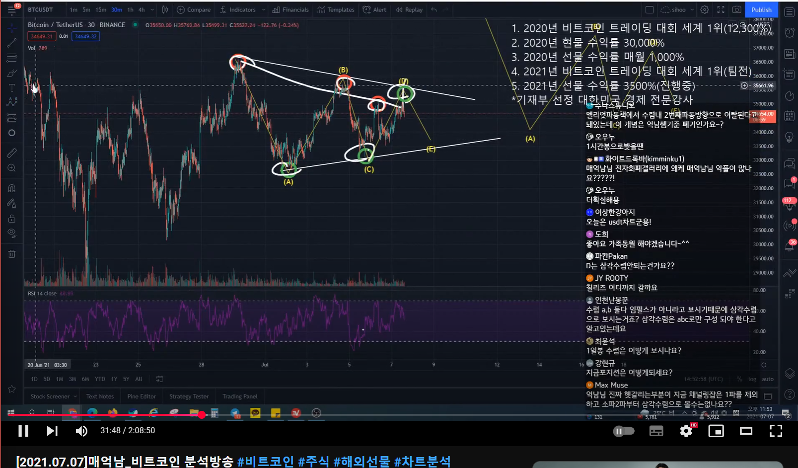Image resolution: width=798 pixels, height=468 pixels.
Task: Select the trend line drawing tool
Action: (12, 43)
